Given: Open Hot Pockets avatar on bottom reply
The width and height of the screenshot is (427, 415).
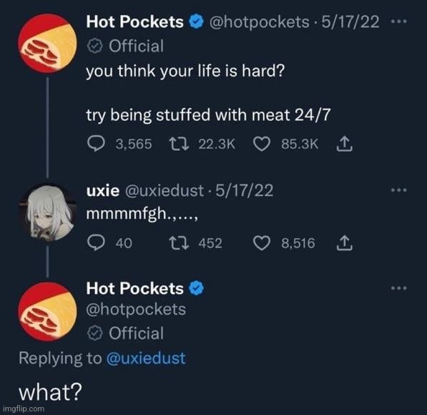Looking at the screenshot, I should (48, 312).
